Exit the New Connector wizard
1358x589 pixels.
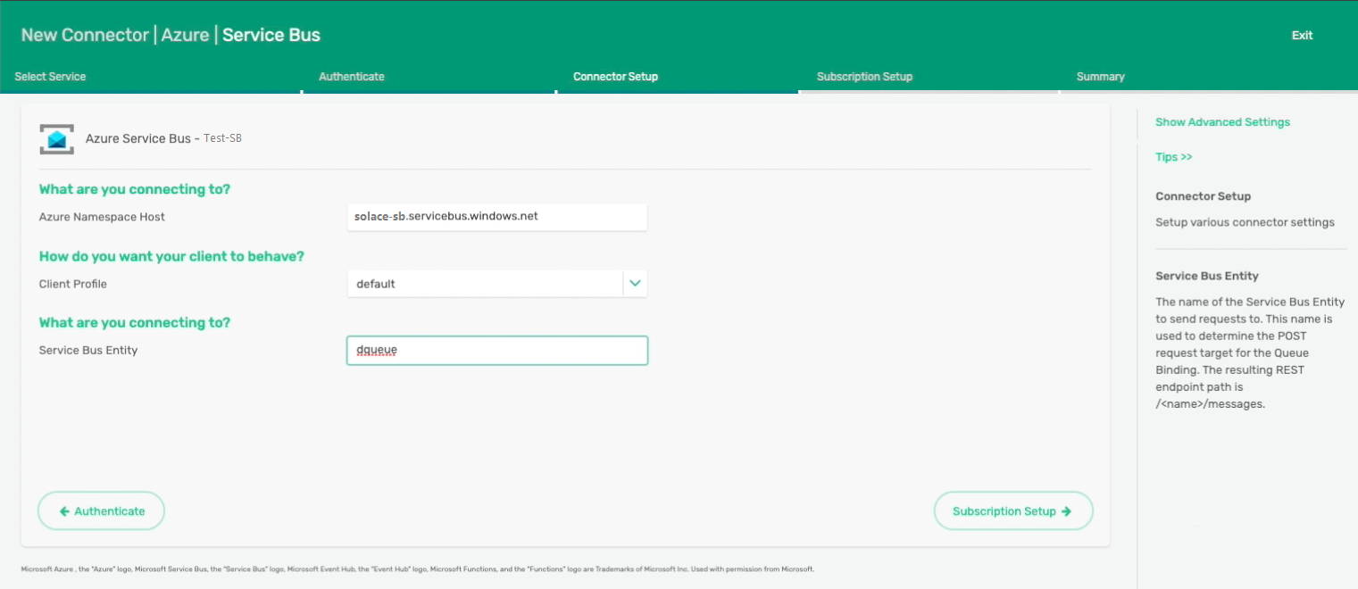pyautogui.click(x=1302, y=36)
